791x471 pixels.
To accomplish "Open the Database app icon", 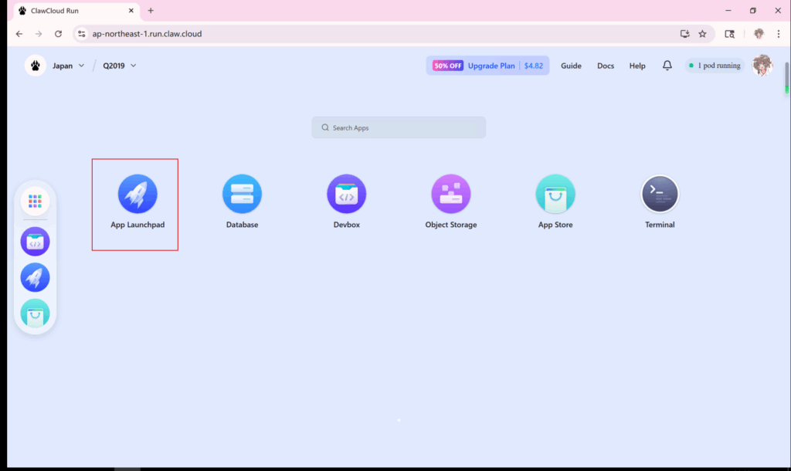I will pyautogui.click(x=242, y=194).
